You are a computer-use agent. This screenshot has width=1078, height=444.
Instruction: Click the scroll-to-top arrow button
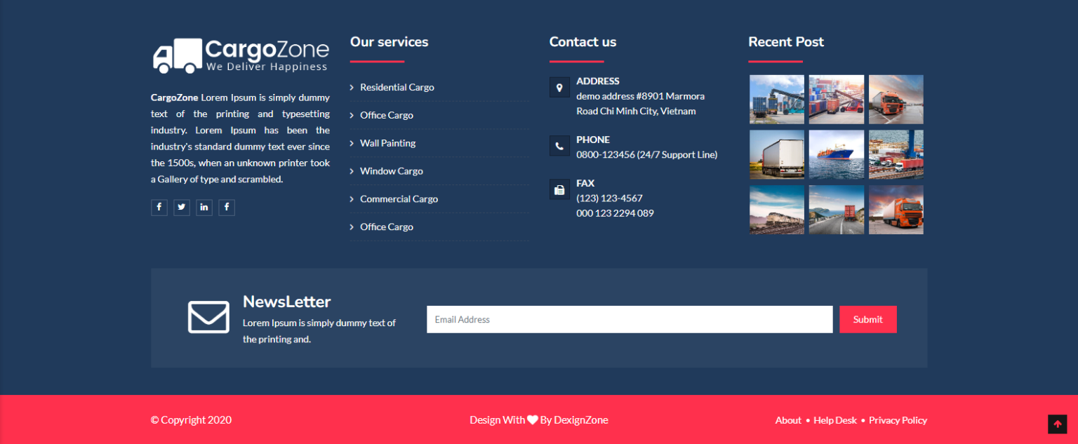click(1057, 424)
